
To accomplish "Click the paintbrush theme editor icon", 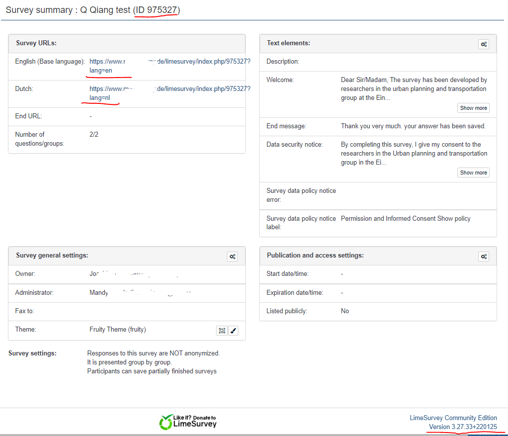I will 233,330.
